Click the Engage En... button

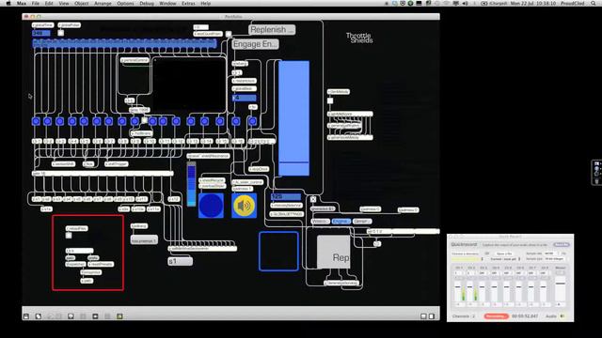(x=255, y=44)
